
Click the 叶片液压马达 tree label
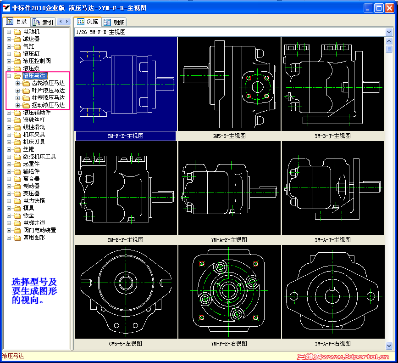tap(48, 91)
